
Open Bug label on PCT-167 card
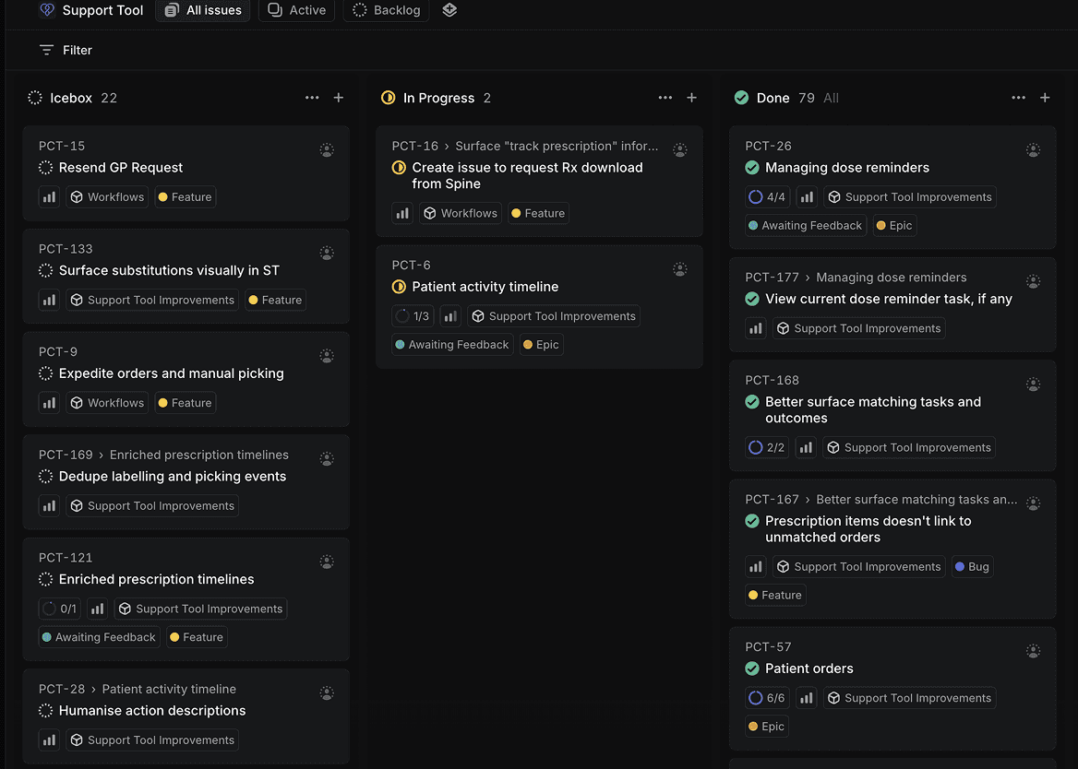click(x=972, y=567)
